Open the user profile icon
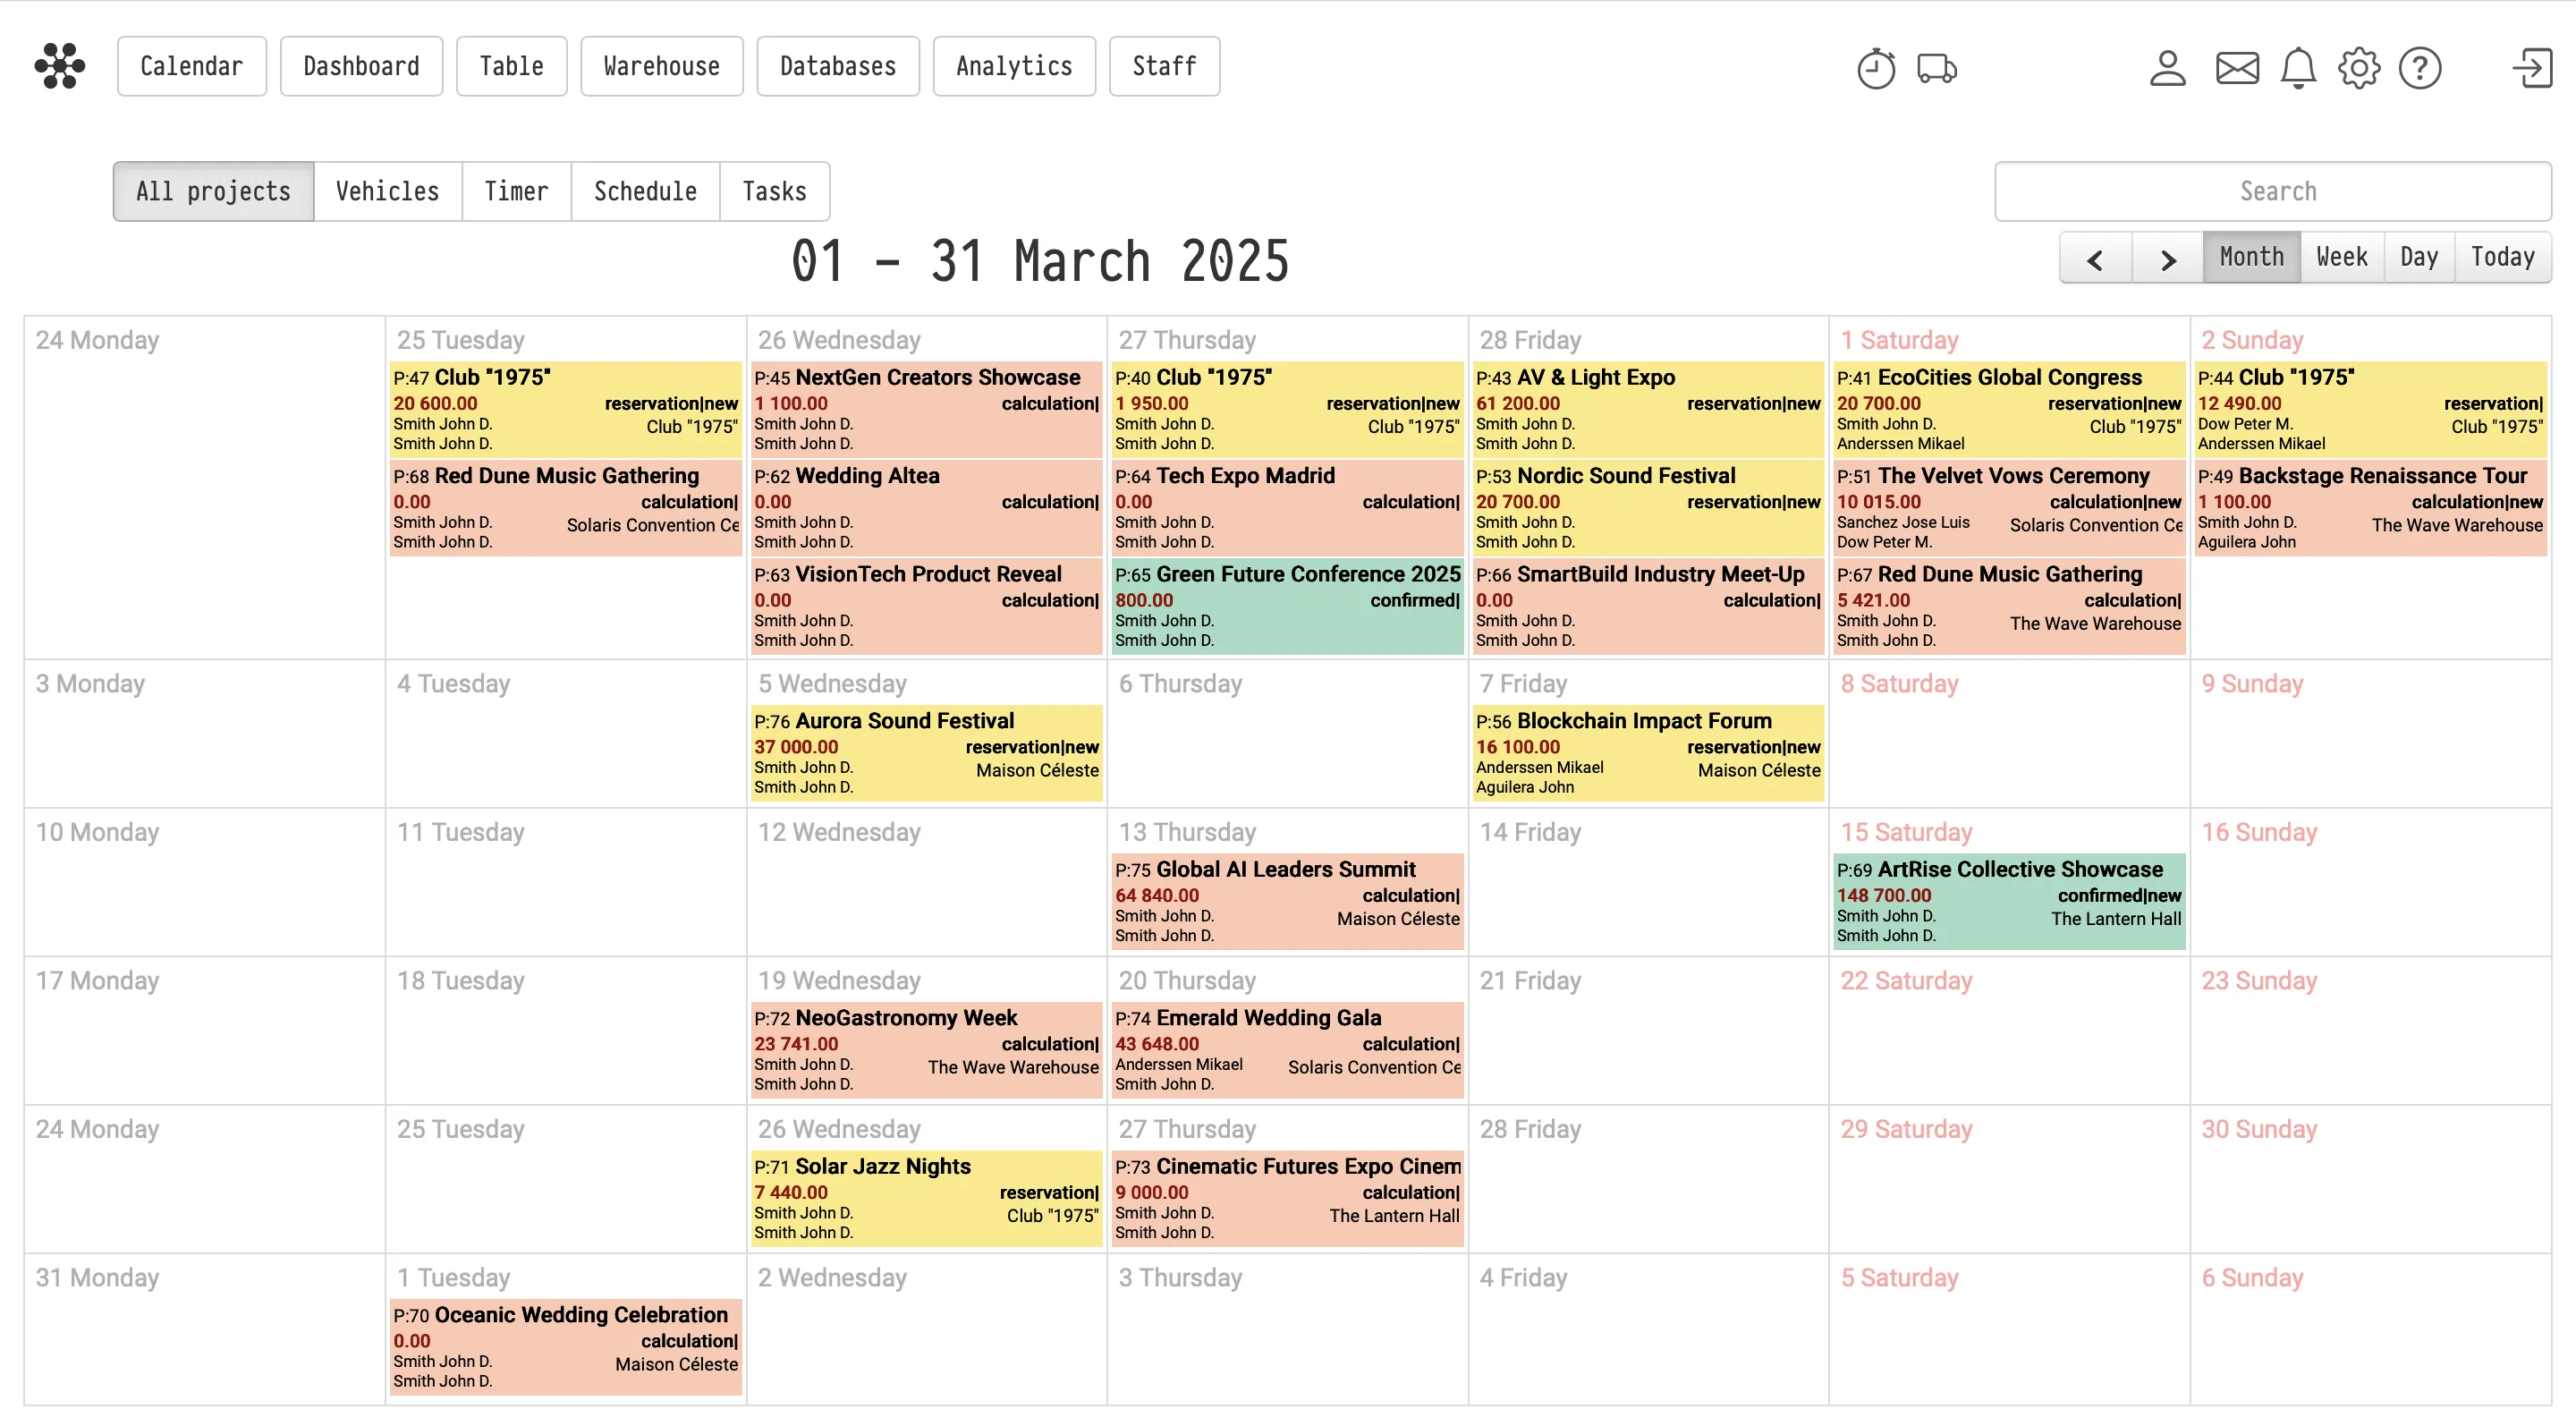This screenshot has height=1426, width=2576. 2167,68
